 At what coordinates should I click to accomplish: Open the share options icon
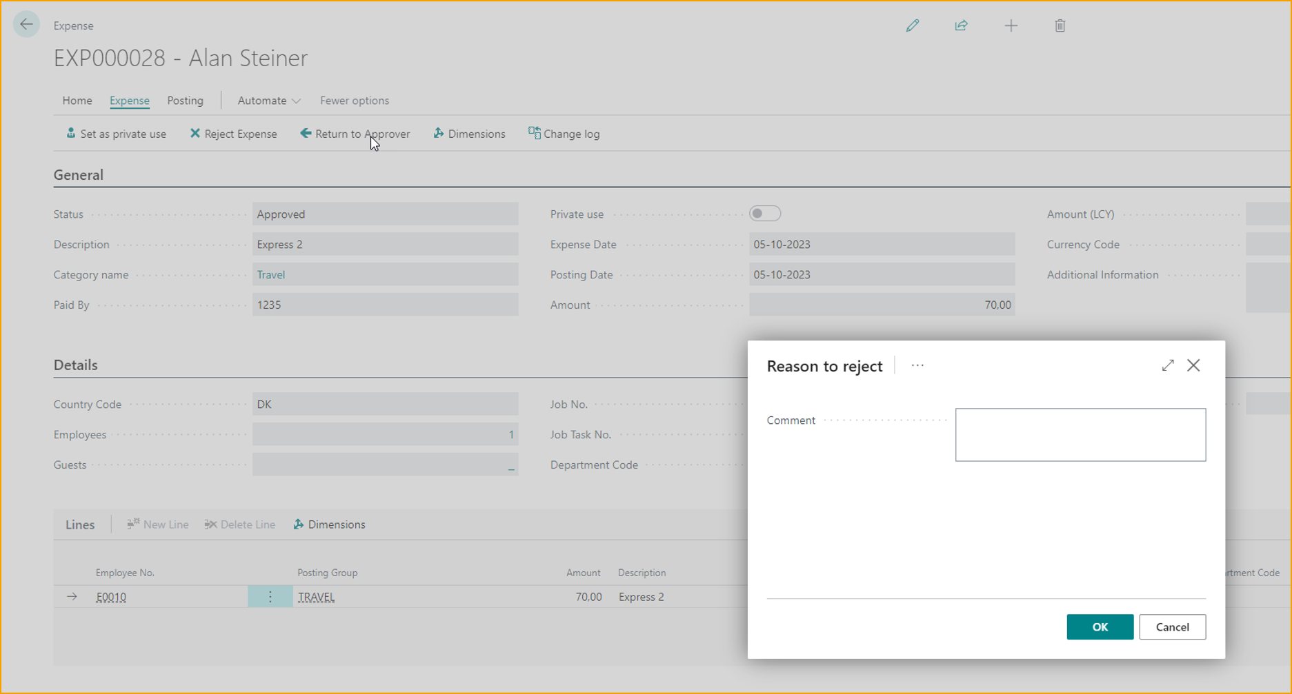pyautogui.click(x=962, y=25)
